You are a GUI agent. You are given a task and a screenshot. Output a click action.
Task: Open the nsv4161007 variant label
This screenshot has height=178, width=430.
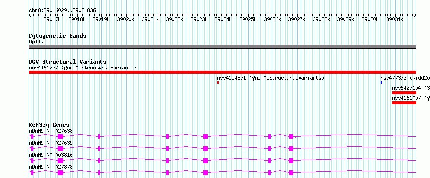tap(411, 98)
